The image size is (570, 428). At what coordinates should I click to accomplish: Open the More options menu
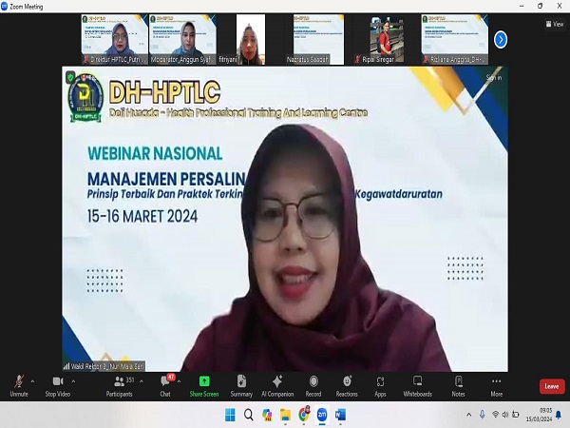tap(497, 386)
